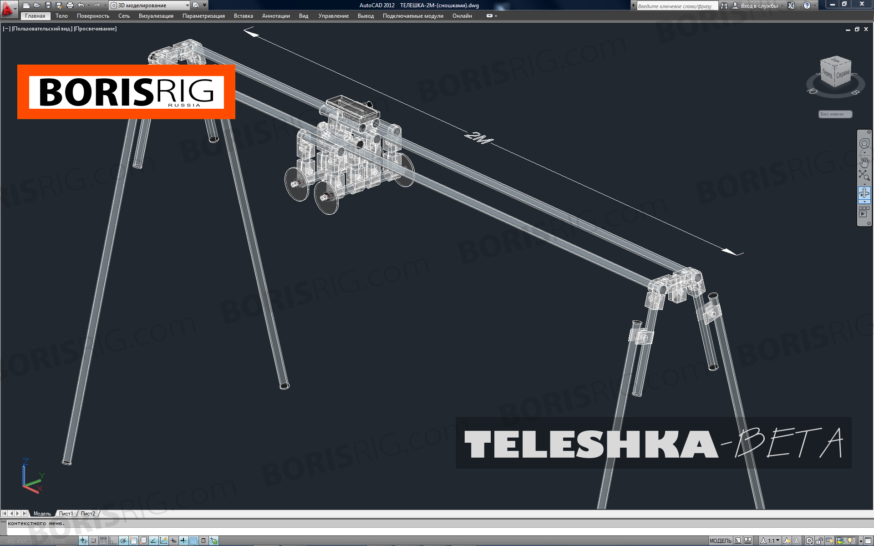
Task: Open the Workspace Switching gear icon
Action: tap(809, 541)
